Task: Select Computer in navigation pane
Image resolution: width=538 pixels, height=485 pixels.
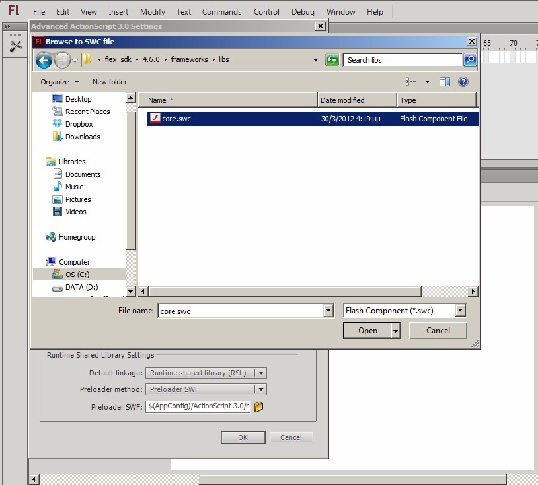Action: [74, 262]
